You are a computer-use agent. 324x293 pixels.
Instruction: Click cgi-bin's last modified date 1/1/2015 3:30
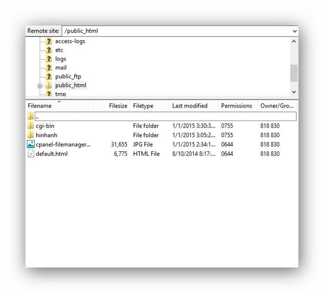click(x=194, y=126)
